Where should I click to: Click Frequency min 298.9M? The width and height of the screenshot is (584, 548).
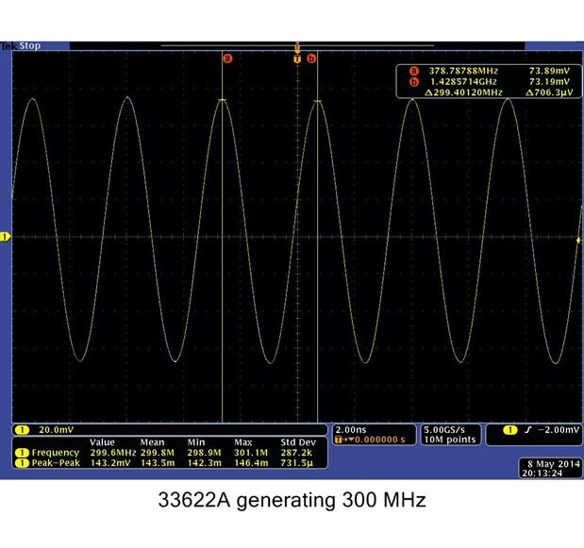pyautogui.click(x=204, y=453)
